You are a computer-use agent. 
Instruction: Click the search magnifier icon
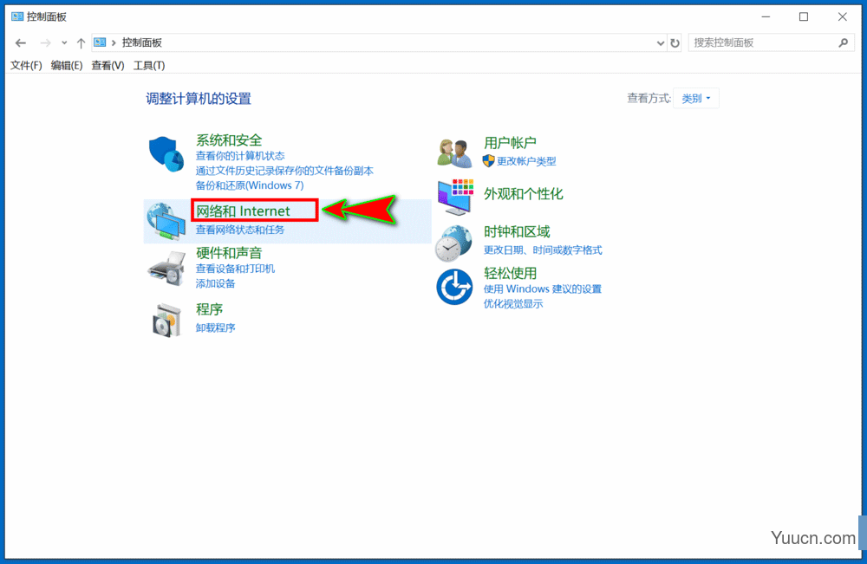[x=844, y=42]
